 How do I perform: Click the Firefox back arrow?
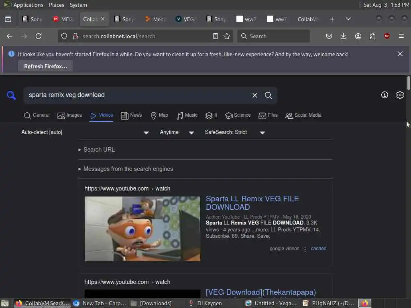pyautogui.click(x=10, y=36)
